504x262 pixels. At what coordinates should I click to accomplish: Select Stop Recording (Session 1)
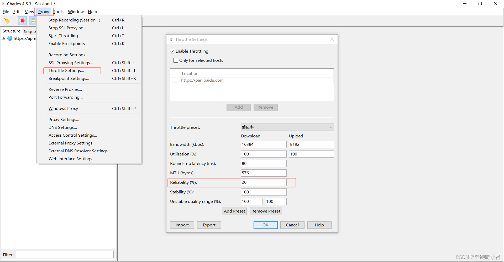coord(89,20)
